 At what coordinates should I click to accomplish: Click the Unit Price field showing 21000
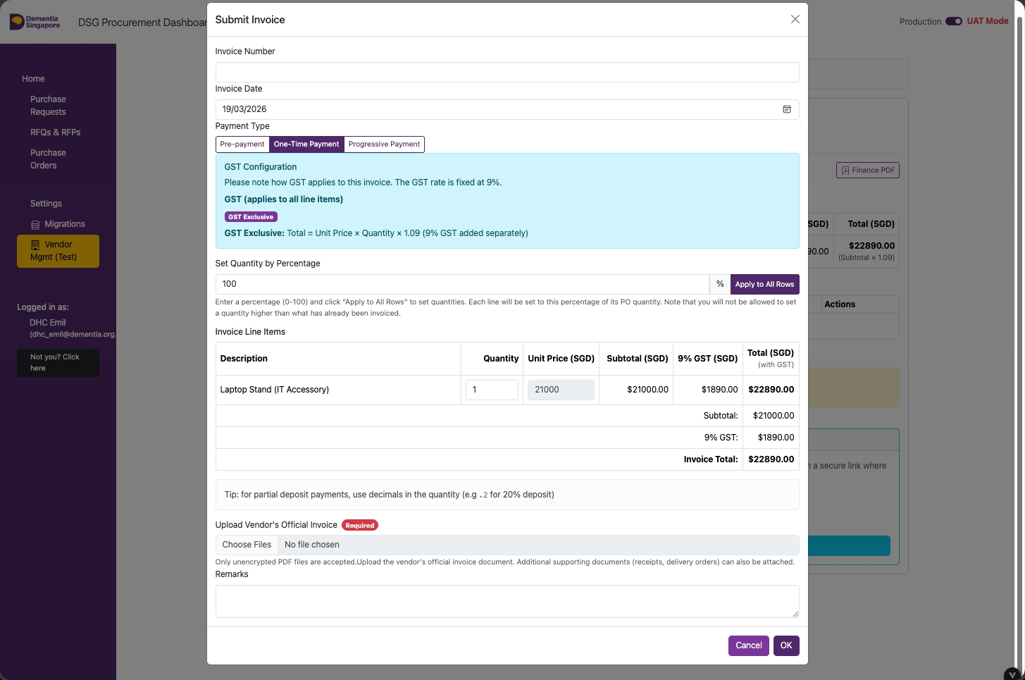tap(561, 390)
